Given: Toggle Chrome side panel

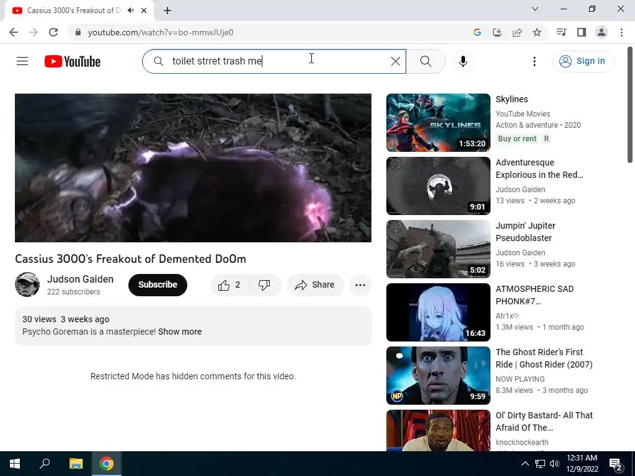Looking at the screenshot, I should click(581, 32).
